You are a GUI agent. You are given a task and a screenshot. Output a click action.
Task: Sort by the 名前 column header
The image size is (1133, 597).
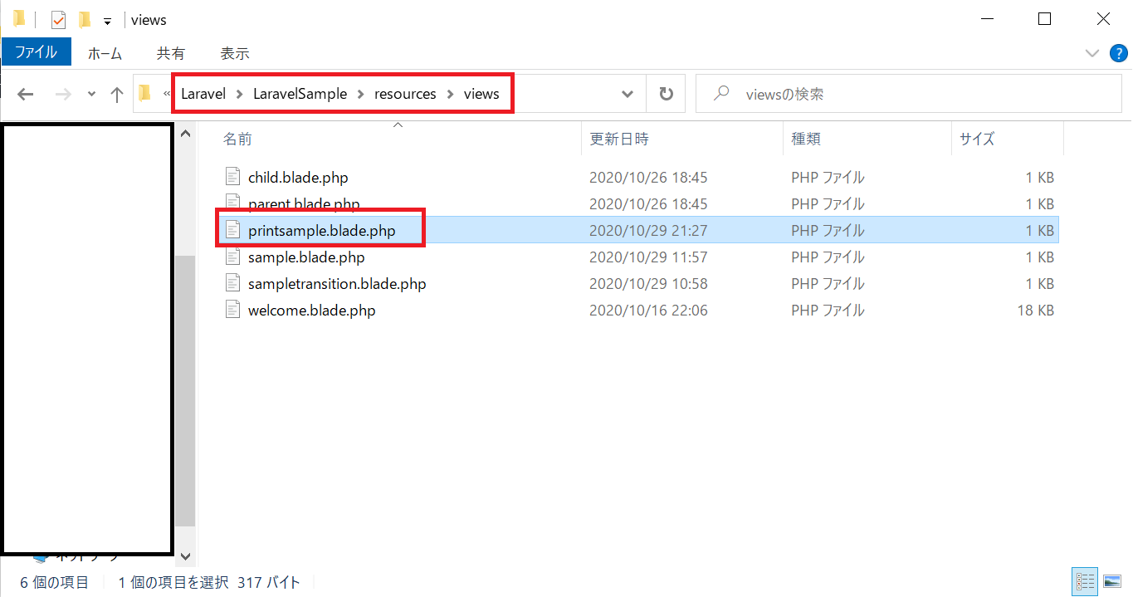click(x=237, y=139)
